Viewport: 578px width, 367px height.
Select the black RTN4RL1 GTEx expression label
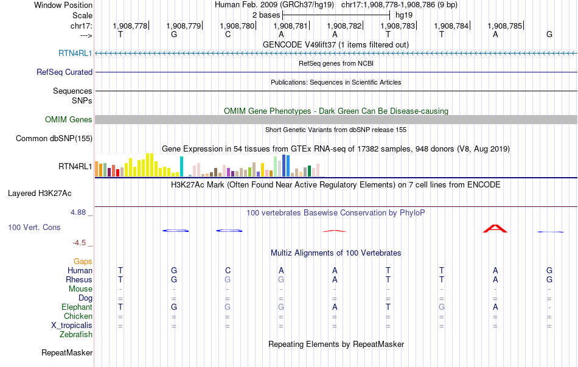click(75, 166)
